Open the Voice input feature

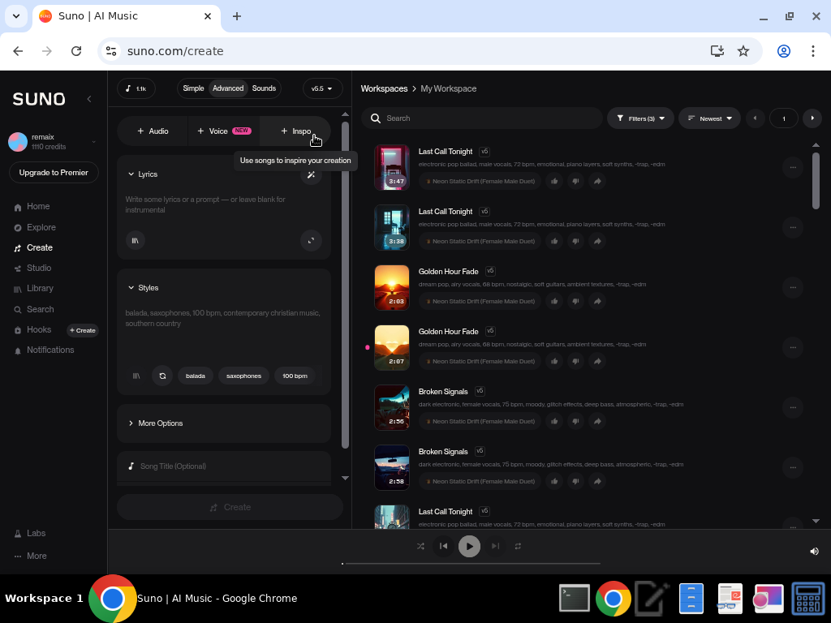coord(217,131)
